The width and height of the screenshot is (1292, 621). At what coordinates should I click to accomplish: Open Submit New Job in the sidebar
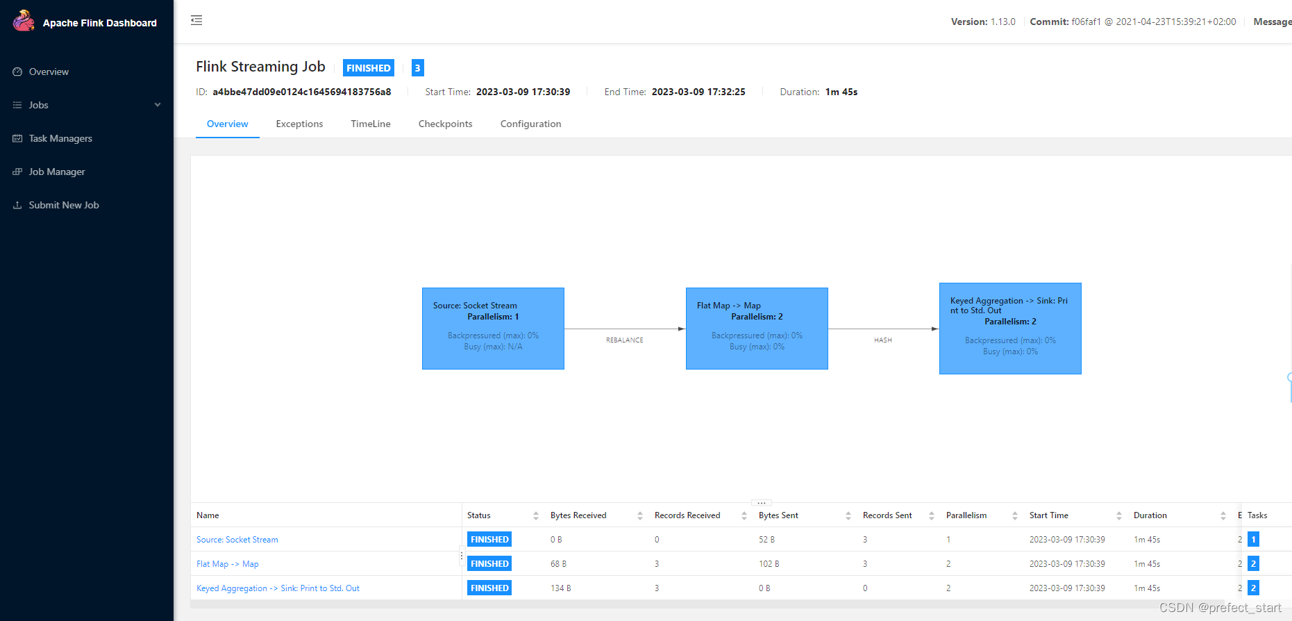[64, 205]
